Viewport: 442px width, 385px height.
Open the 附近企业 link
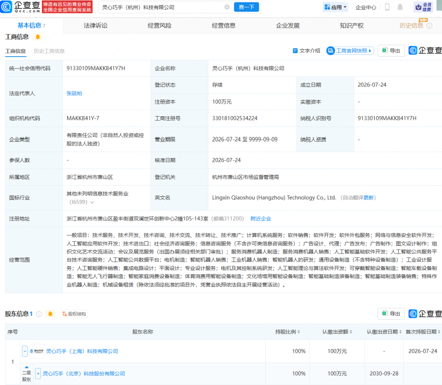click(261, 219)
